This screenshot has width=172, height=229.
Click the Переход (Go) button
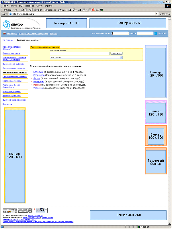[x=165, y=14]
